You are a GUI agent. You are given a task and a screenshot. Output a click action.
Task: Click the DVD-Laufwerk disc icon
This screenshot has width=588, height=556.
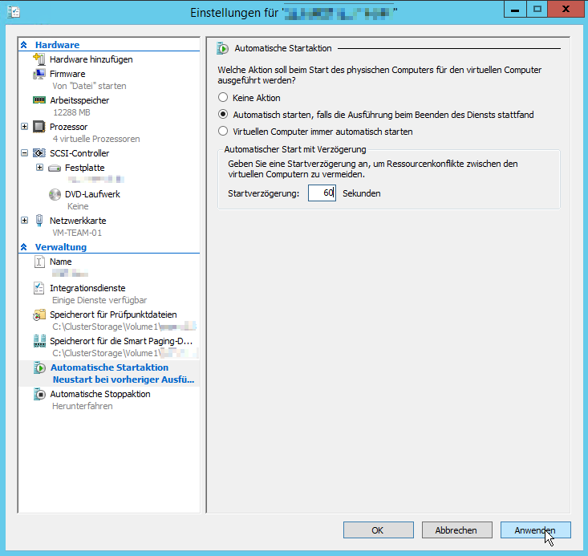coord(55,194)
